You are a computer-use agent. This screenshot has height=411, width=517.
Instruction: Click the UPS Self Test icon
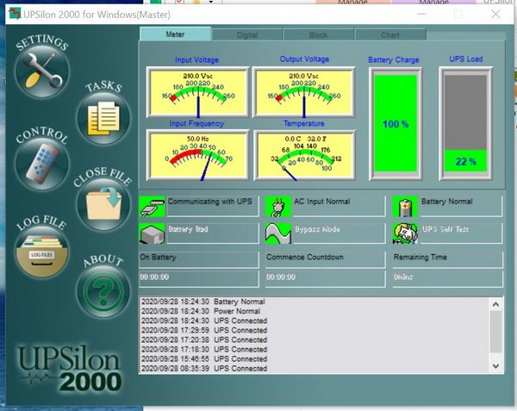coord(405,234)
